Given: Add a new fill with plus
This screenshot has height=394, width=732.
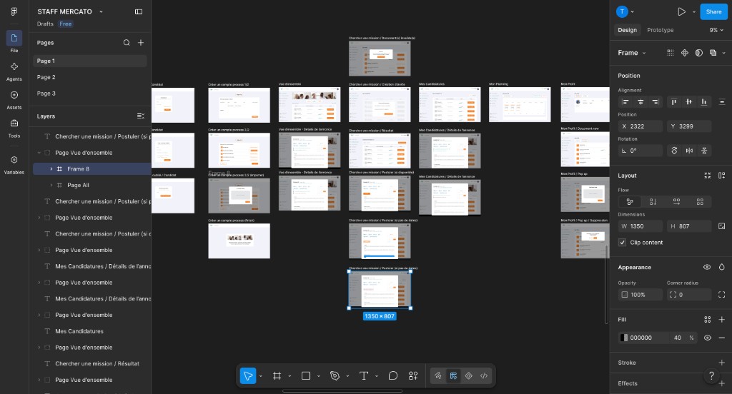Looking at the screenshot, I should 722,319.
